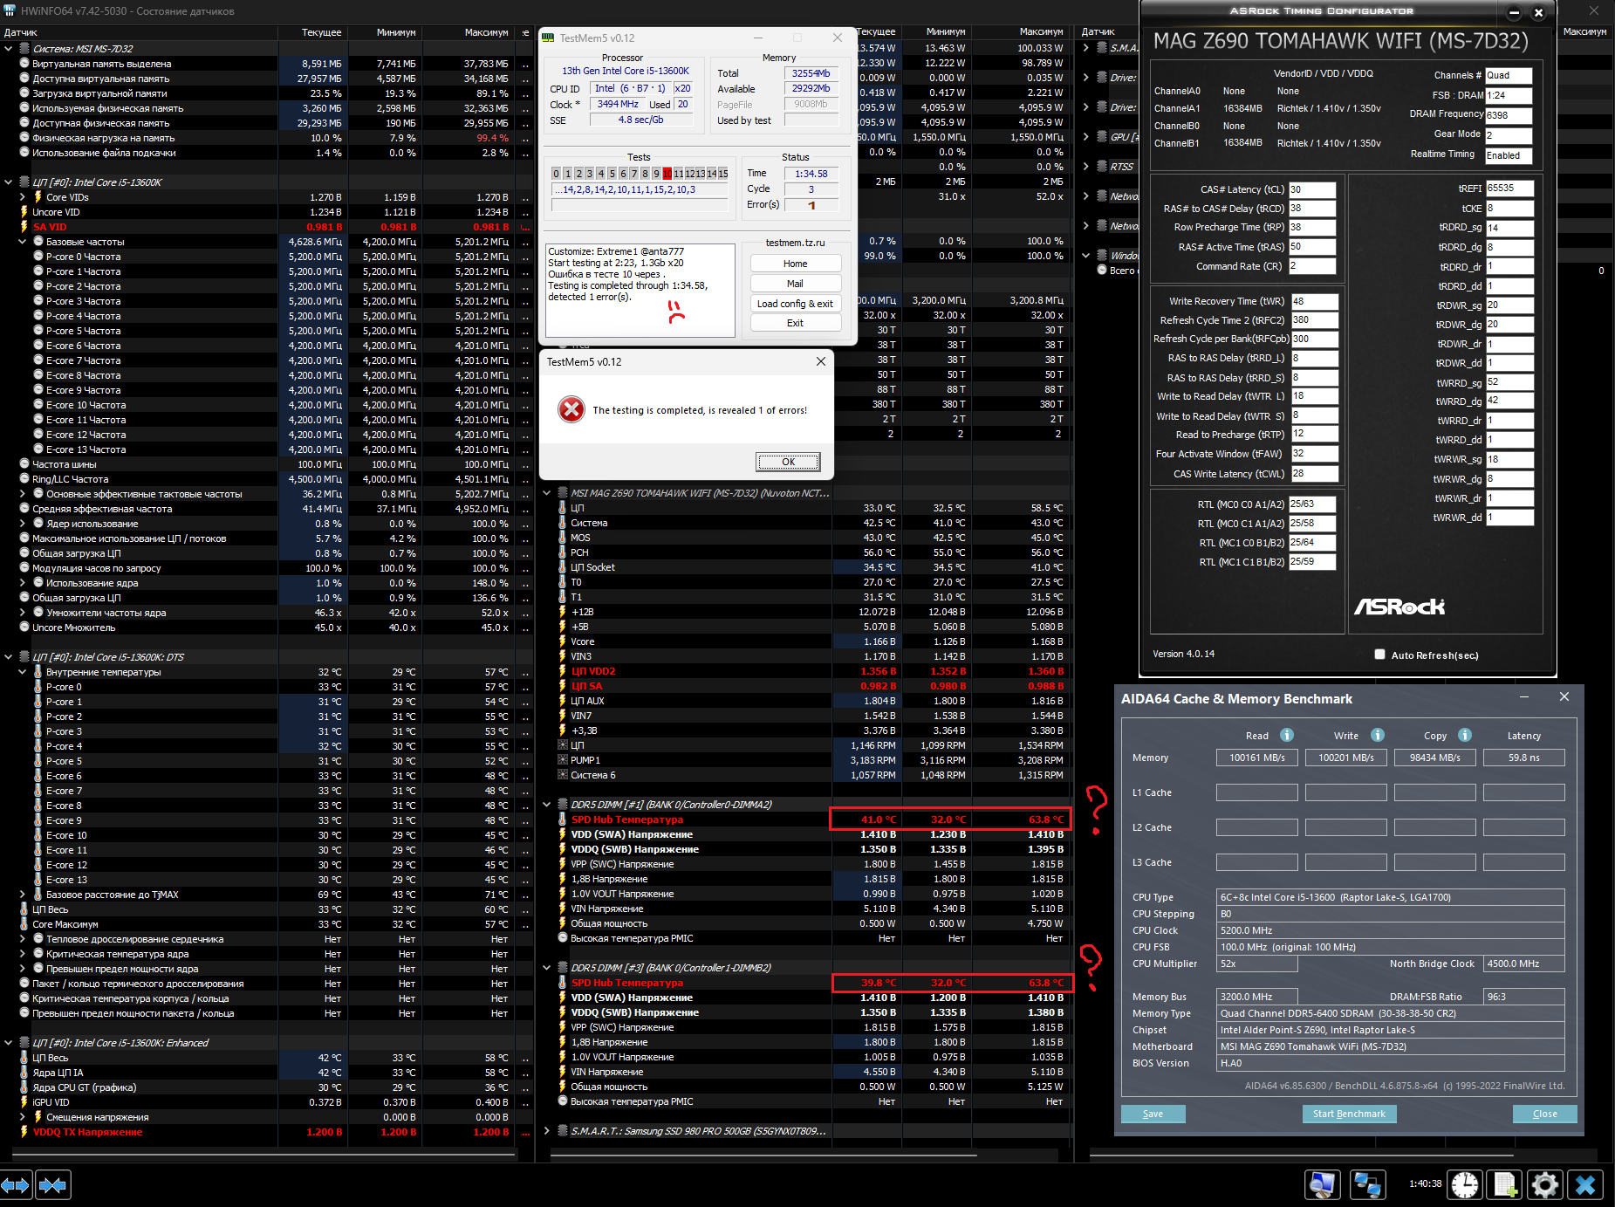
Task: Click the collapse columns inward arrows icon
Action: pos(53,1185)
